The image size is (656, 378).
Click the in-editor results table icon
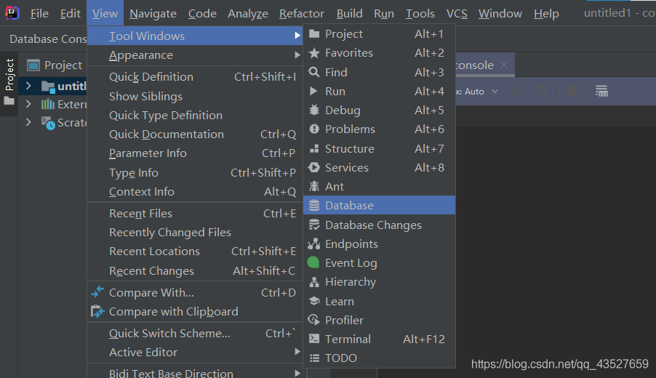coord(601,92)
